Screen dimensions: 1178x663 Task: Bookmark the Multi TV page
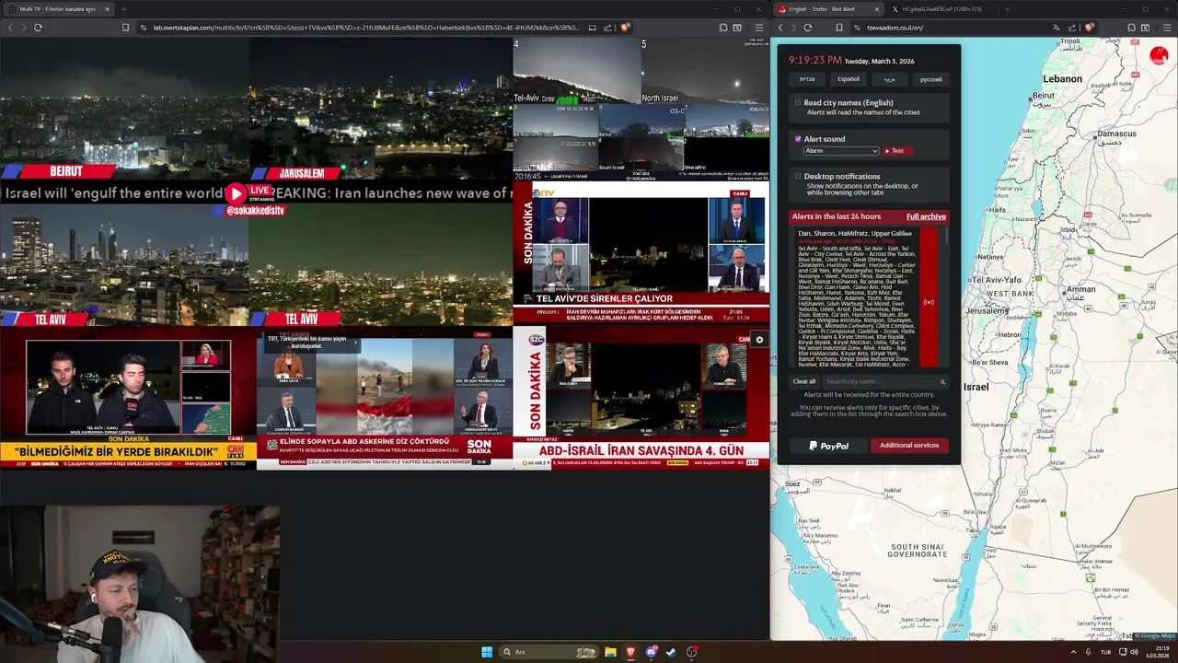(x=125, y=28)
